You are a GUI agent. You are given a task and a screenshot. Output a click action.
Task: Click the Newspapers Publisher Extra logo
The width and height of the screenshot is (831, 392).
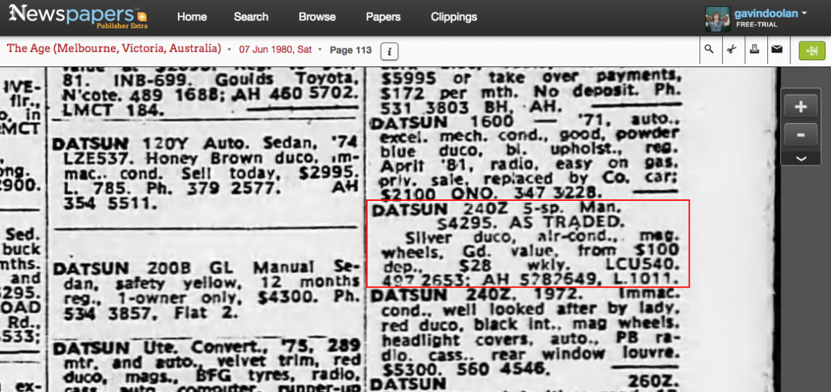tap(78, 17)
